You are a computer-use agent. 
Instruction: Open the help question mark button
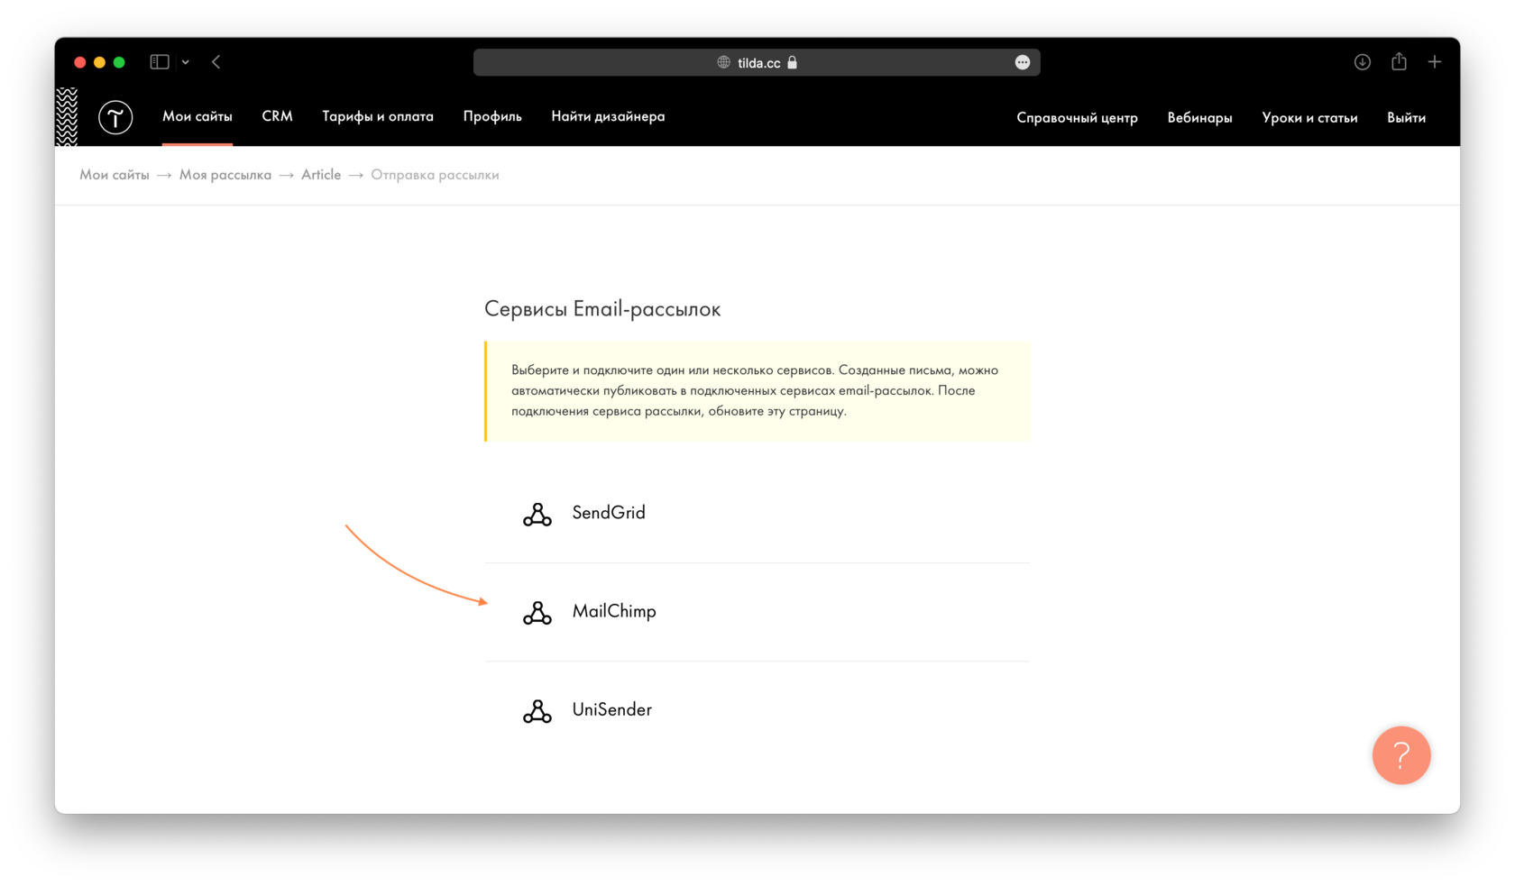tap(1401, 755)
